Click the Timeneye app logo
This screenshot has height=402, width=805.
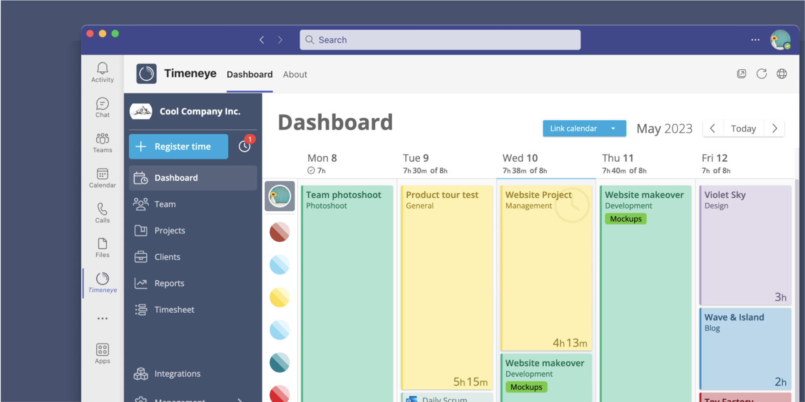tap(146, 74)
